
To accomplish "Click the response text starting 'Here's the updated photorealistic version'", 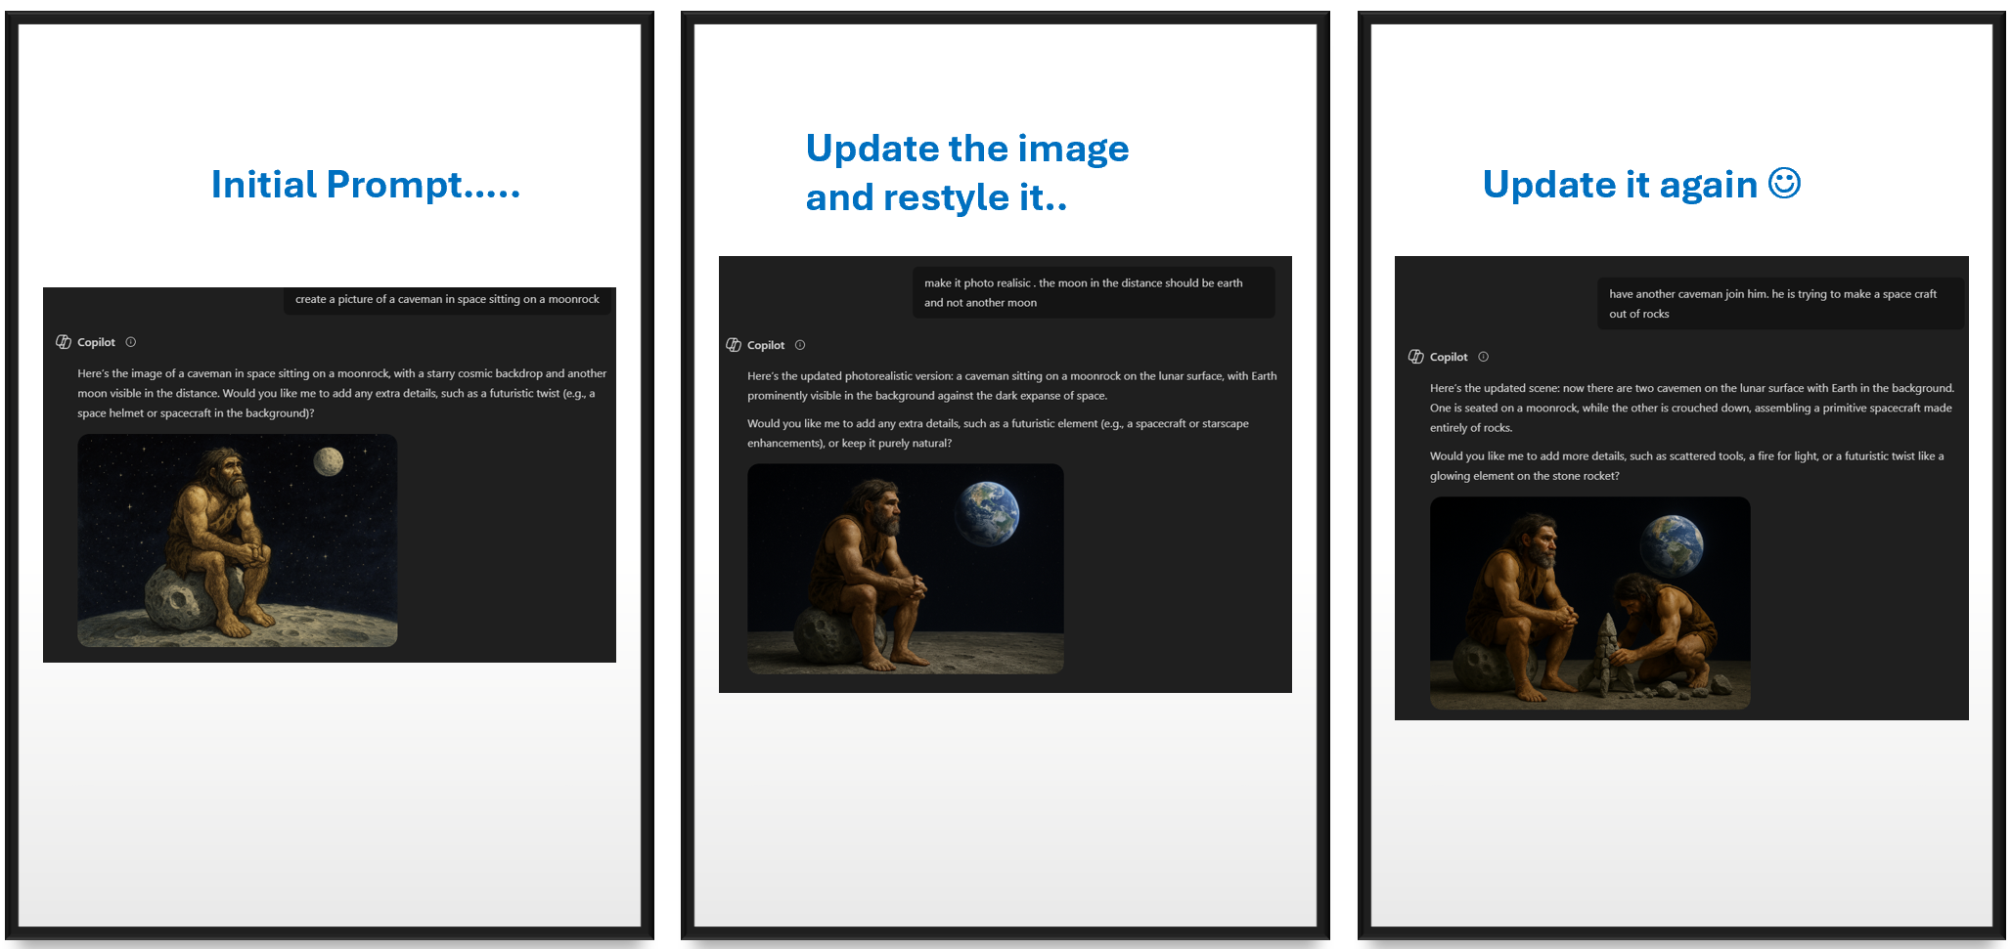I will 1011,386.
